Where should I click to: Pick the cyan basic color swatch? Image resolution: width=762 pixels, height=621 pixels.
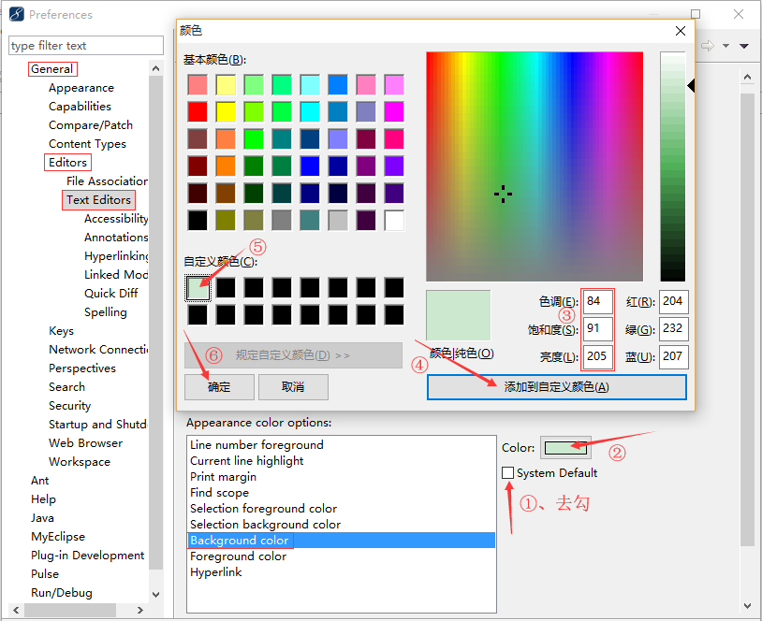(310, 111)
